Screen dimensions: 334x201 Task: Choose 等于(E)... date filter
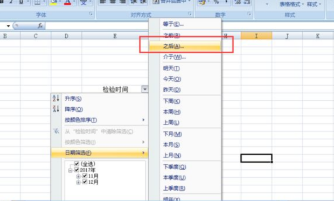(x=185, y=24)
